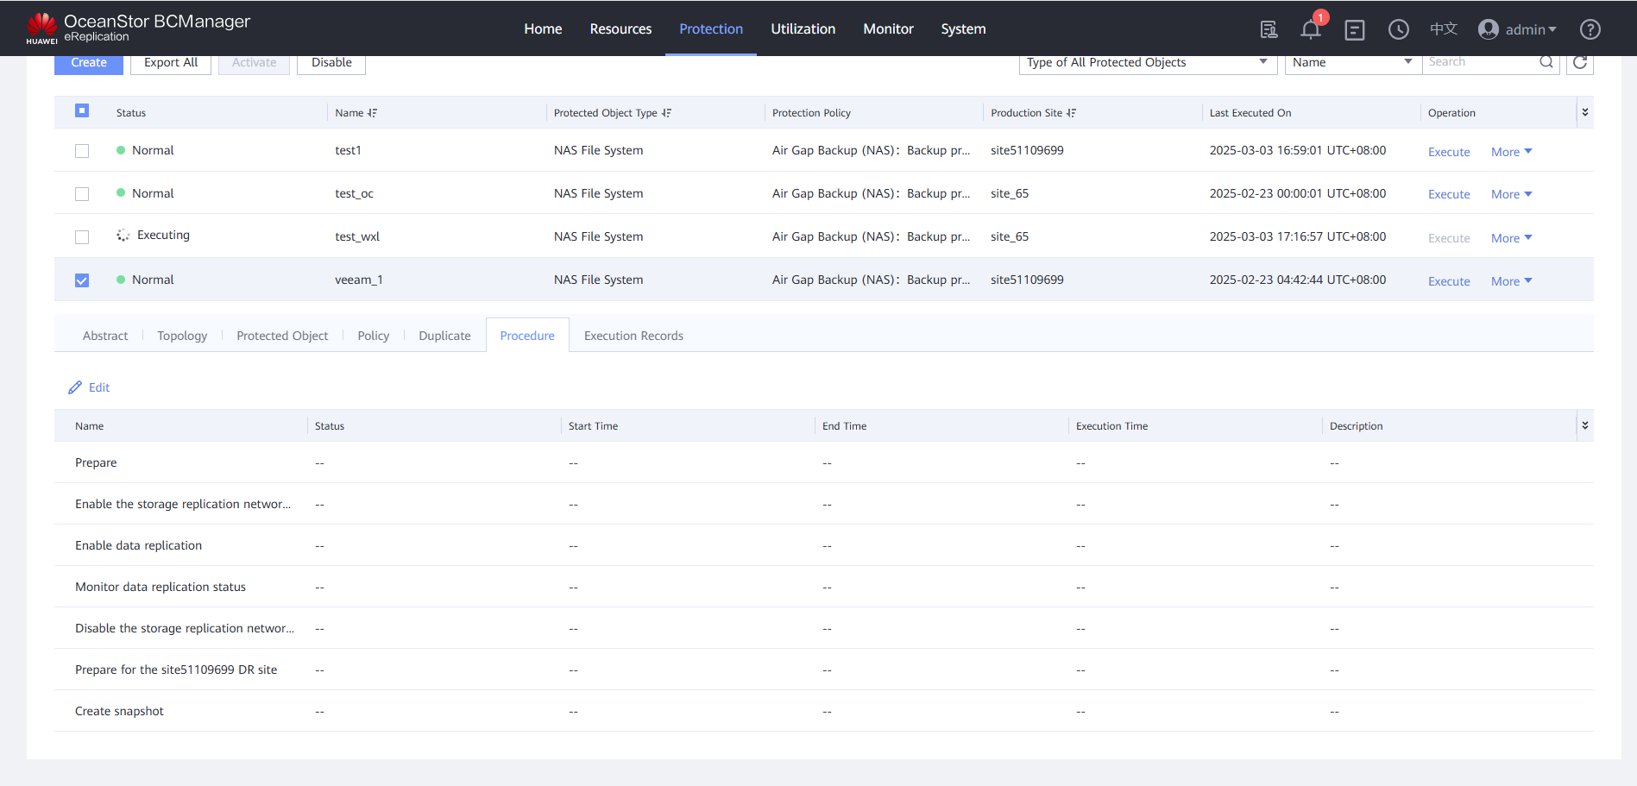
Task: Click Execute for the veeam_1 row
Action: 1449,281
